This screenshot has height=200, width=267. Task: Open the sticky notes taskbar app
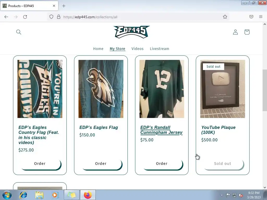[72, 195]
